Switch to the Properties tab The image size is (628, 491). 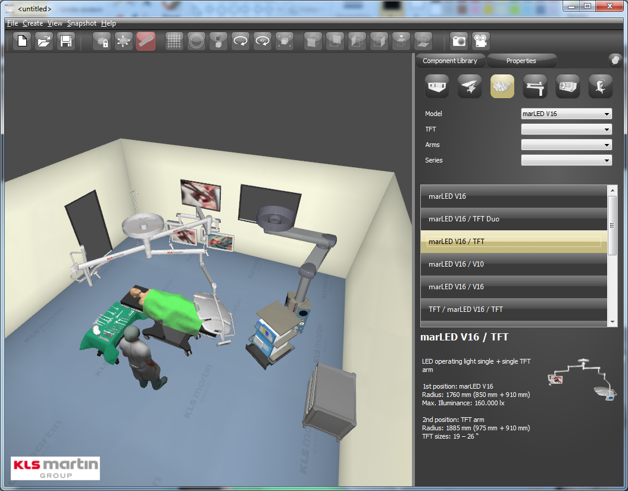pos(521,61)
